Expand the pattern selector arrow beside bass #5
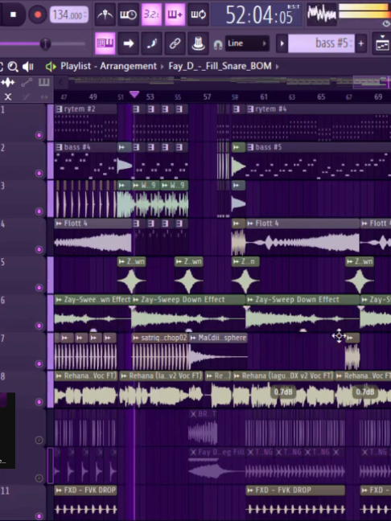The height and width of the screenshot is (521, 391). coord(282,43)
